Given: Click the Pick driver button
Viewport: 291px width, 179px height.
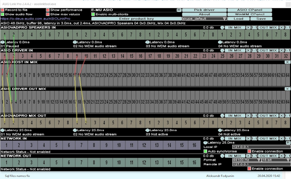Looking at the screenshot, I should [x=204, y=10].
